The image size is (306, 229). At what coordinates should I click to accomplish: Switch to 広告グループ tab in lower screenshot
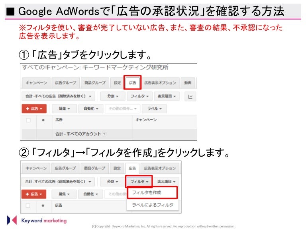(65, 169)
